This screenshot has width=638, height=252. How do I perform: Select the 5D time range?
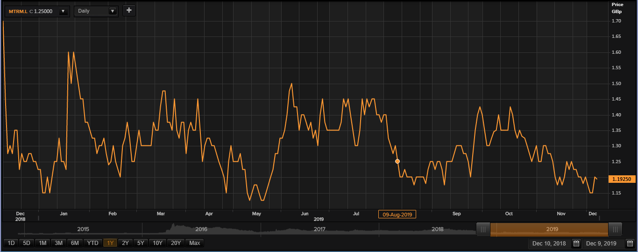27,243
